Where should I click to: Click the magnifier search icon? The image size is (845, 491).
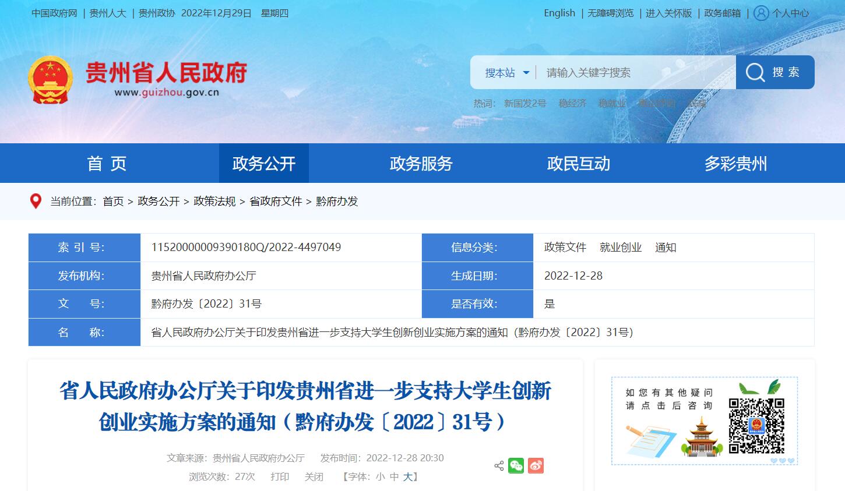coord(755,72)
